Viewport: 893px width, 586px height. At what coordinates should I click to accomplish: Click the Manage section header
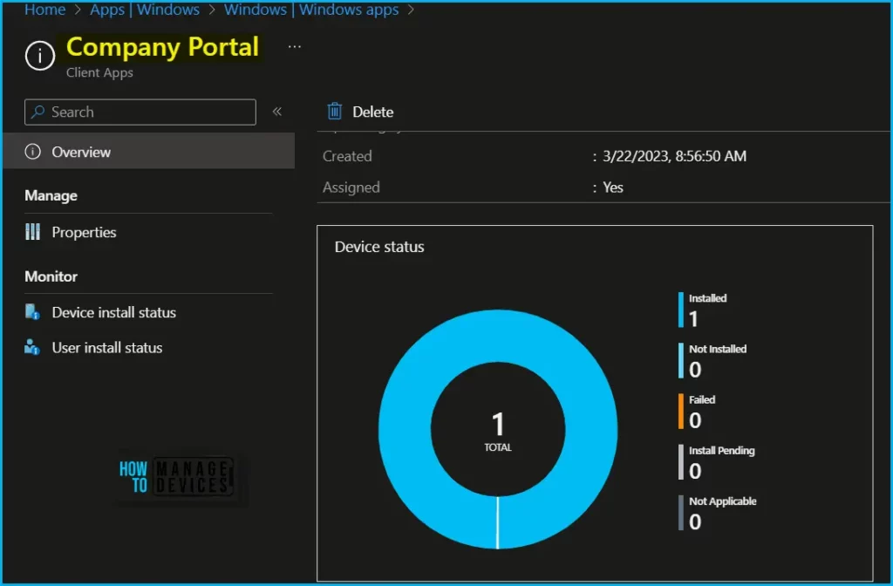51,195
